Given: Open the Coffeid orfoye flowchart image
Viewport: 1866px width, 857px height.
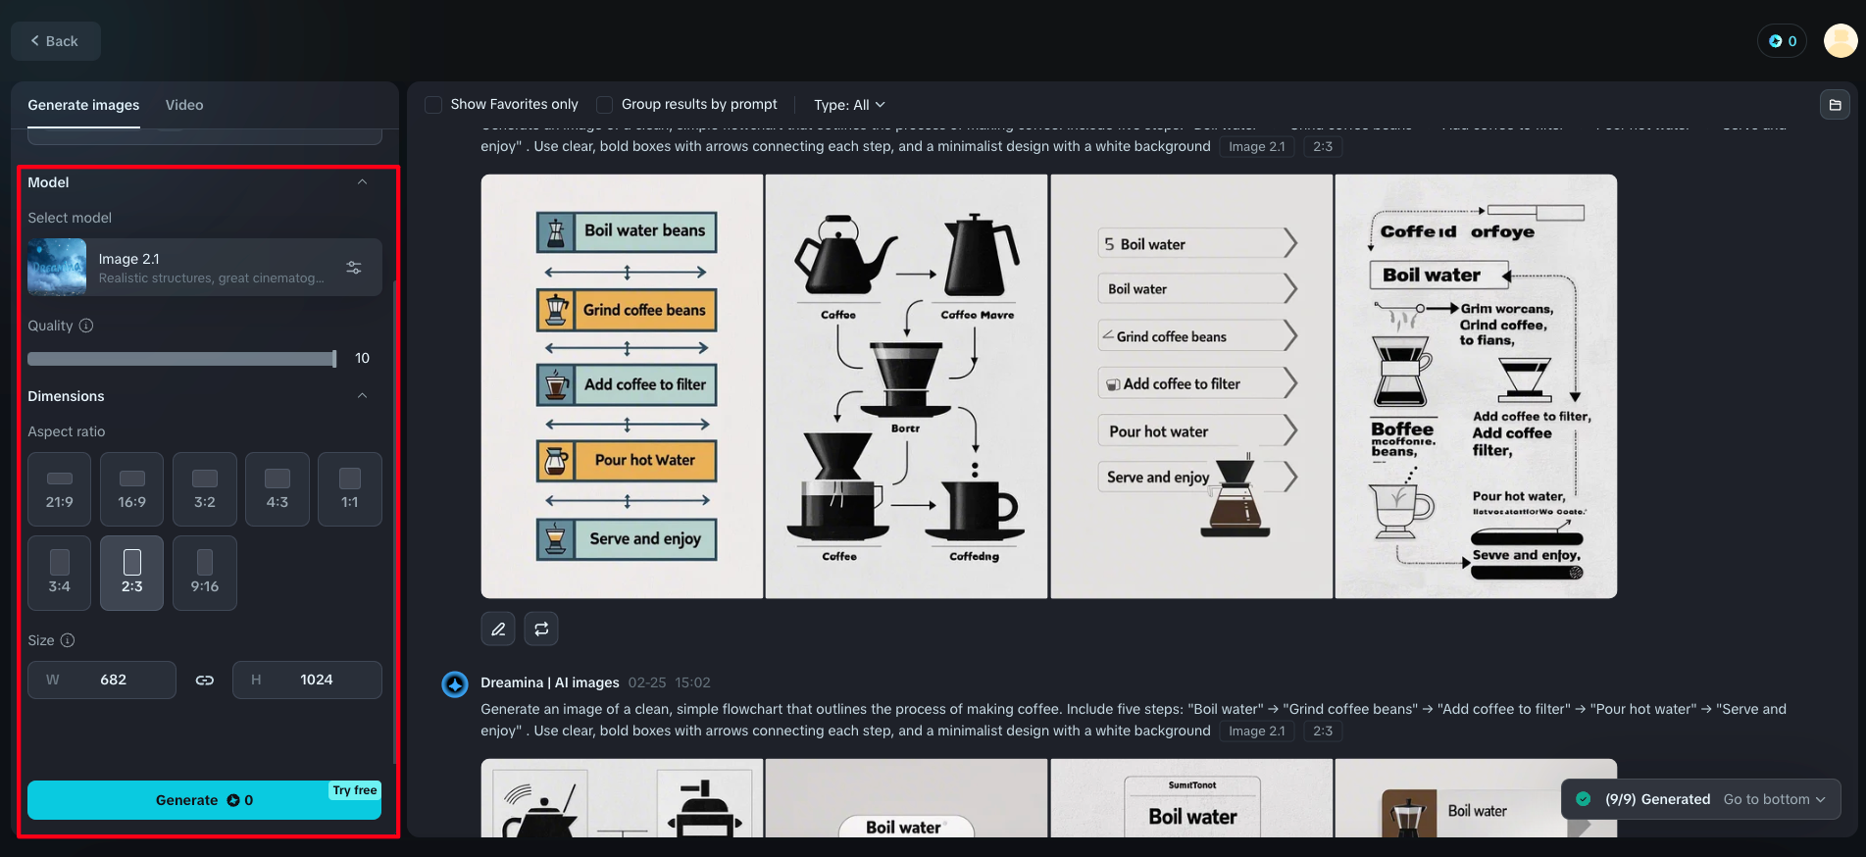Looking at the screenshot, I should 1476,386.
